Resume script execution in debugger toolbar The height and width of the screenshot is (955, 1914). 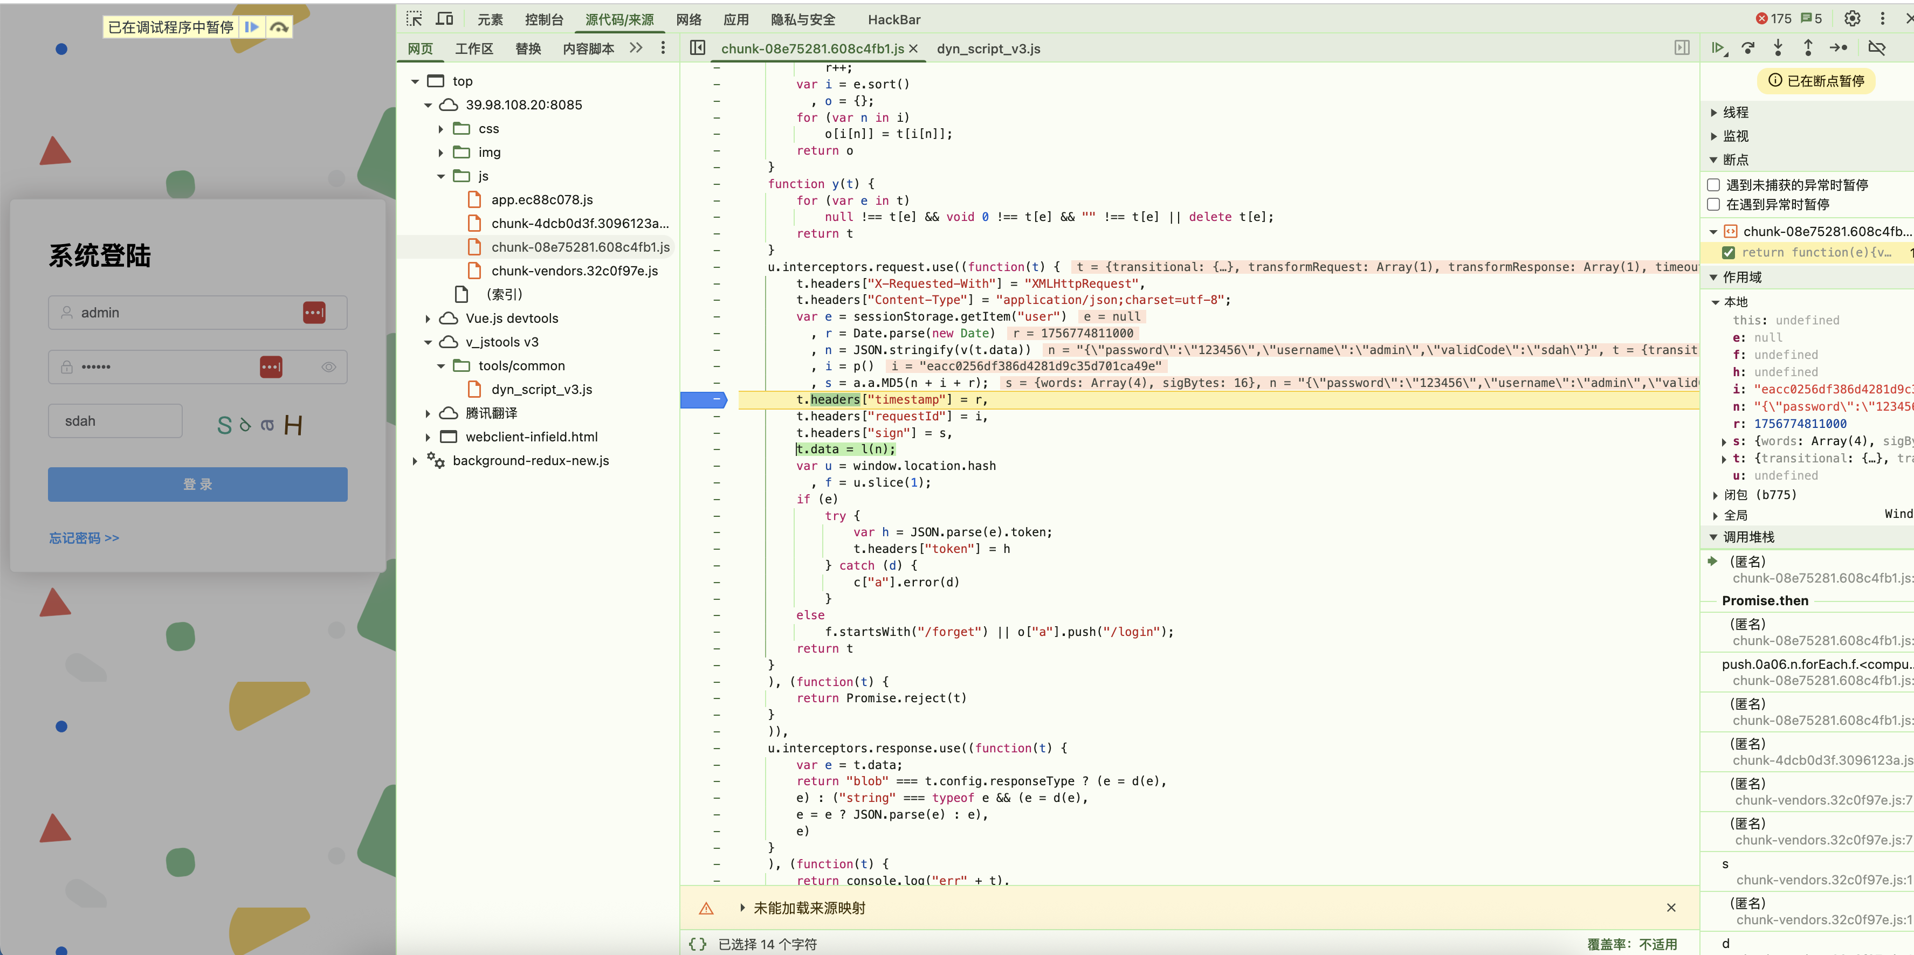point(1717,49)
